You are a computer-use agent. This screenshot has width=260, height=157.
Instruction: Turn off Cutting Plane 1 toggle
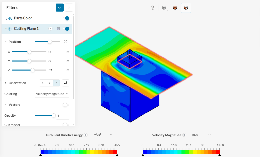click(x=66, y=29)
